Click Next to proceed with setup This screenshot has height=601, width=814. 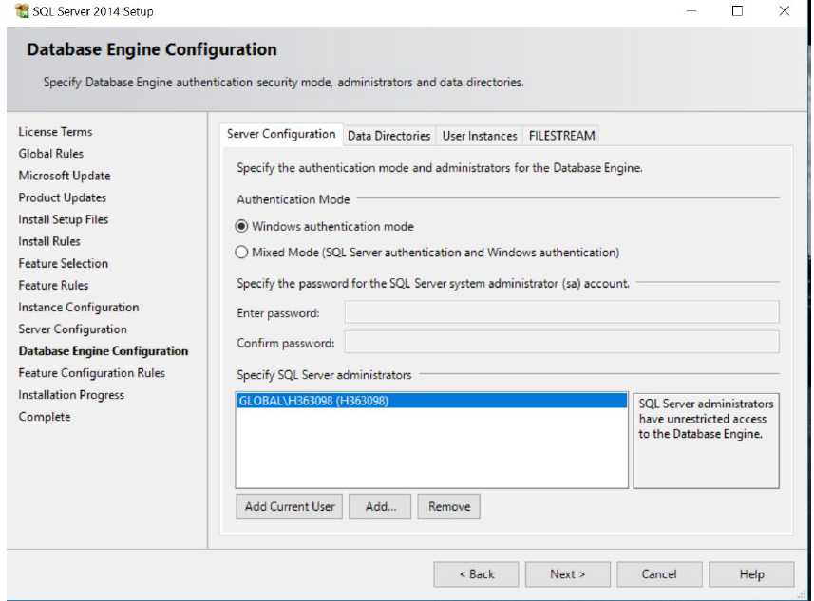click(x=567, y=573)
